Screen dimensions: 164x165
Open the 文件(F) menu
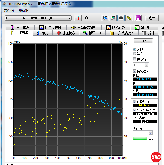tap(9, 11)
